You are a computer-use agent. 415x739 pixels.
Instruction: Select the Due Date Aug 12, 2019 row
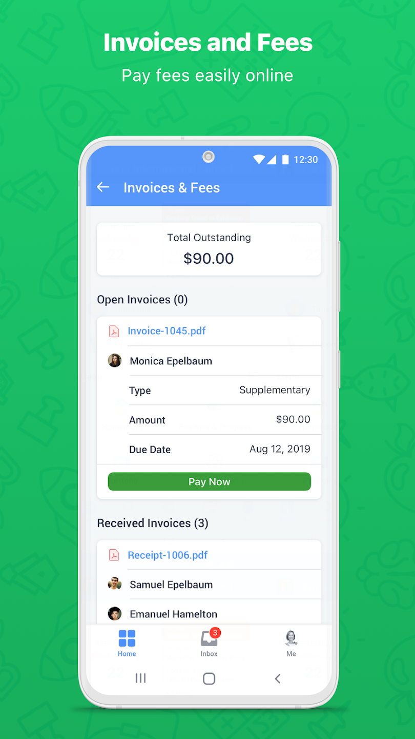(x=220, y=450)
